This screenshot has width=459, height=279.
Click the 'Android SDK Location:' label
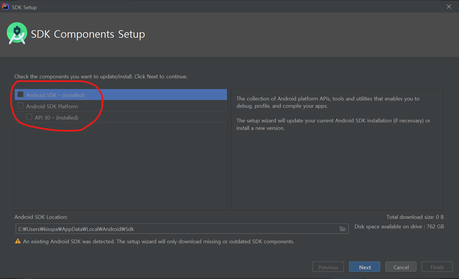coord(41,217)
